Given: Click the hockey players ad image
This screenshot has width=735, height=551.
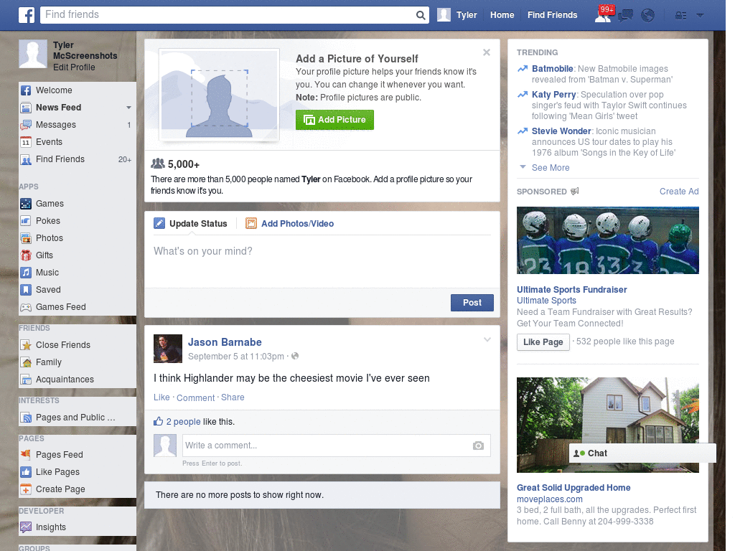Looking at the screenshot, I should click(607, 240).
